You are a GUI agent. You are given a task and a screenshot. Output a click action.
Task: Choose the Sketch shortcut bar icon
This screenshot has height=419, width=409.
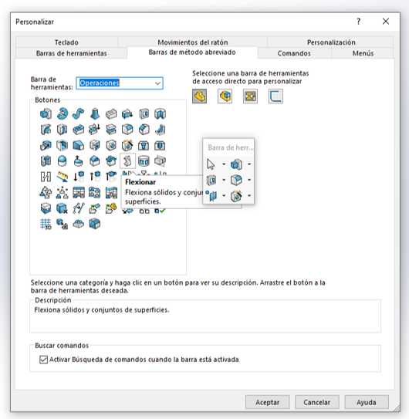point(275,96)
